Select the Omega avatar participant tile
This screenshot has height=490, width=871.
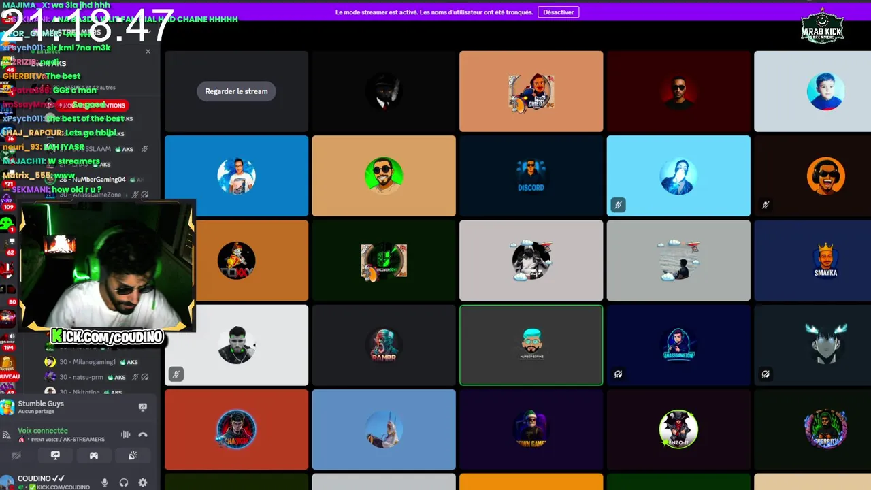(531, 91)
